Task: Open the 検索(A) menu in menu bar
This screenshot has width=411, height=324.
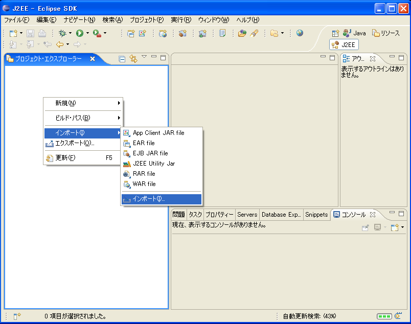Action: [x=112, y=20]
